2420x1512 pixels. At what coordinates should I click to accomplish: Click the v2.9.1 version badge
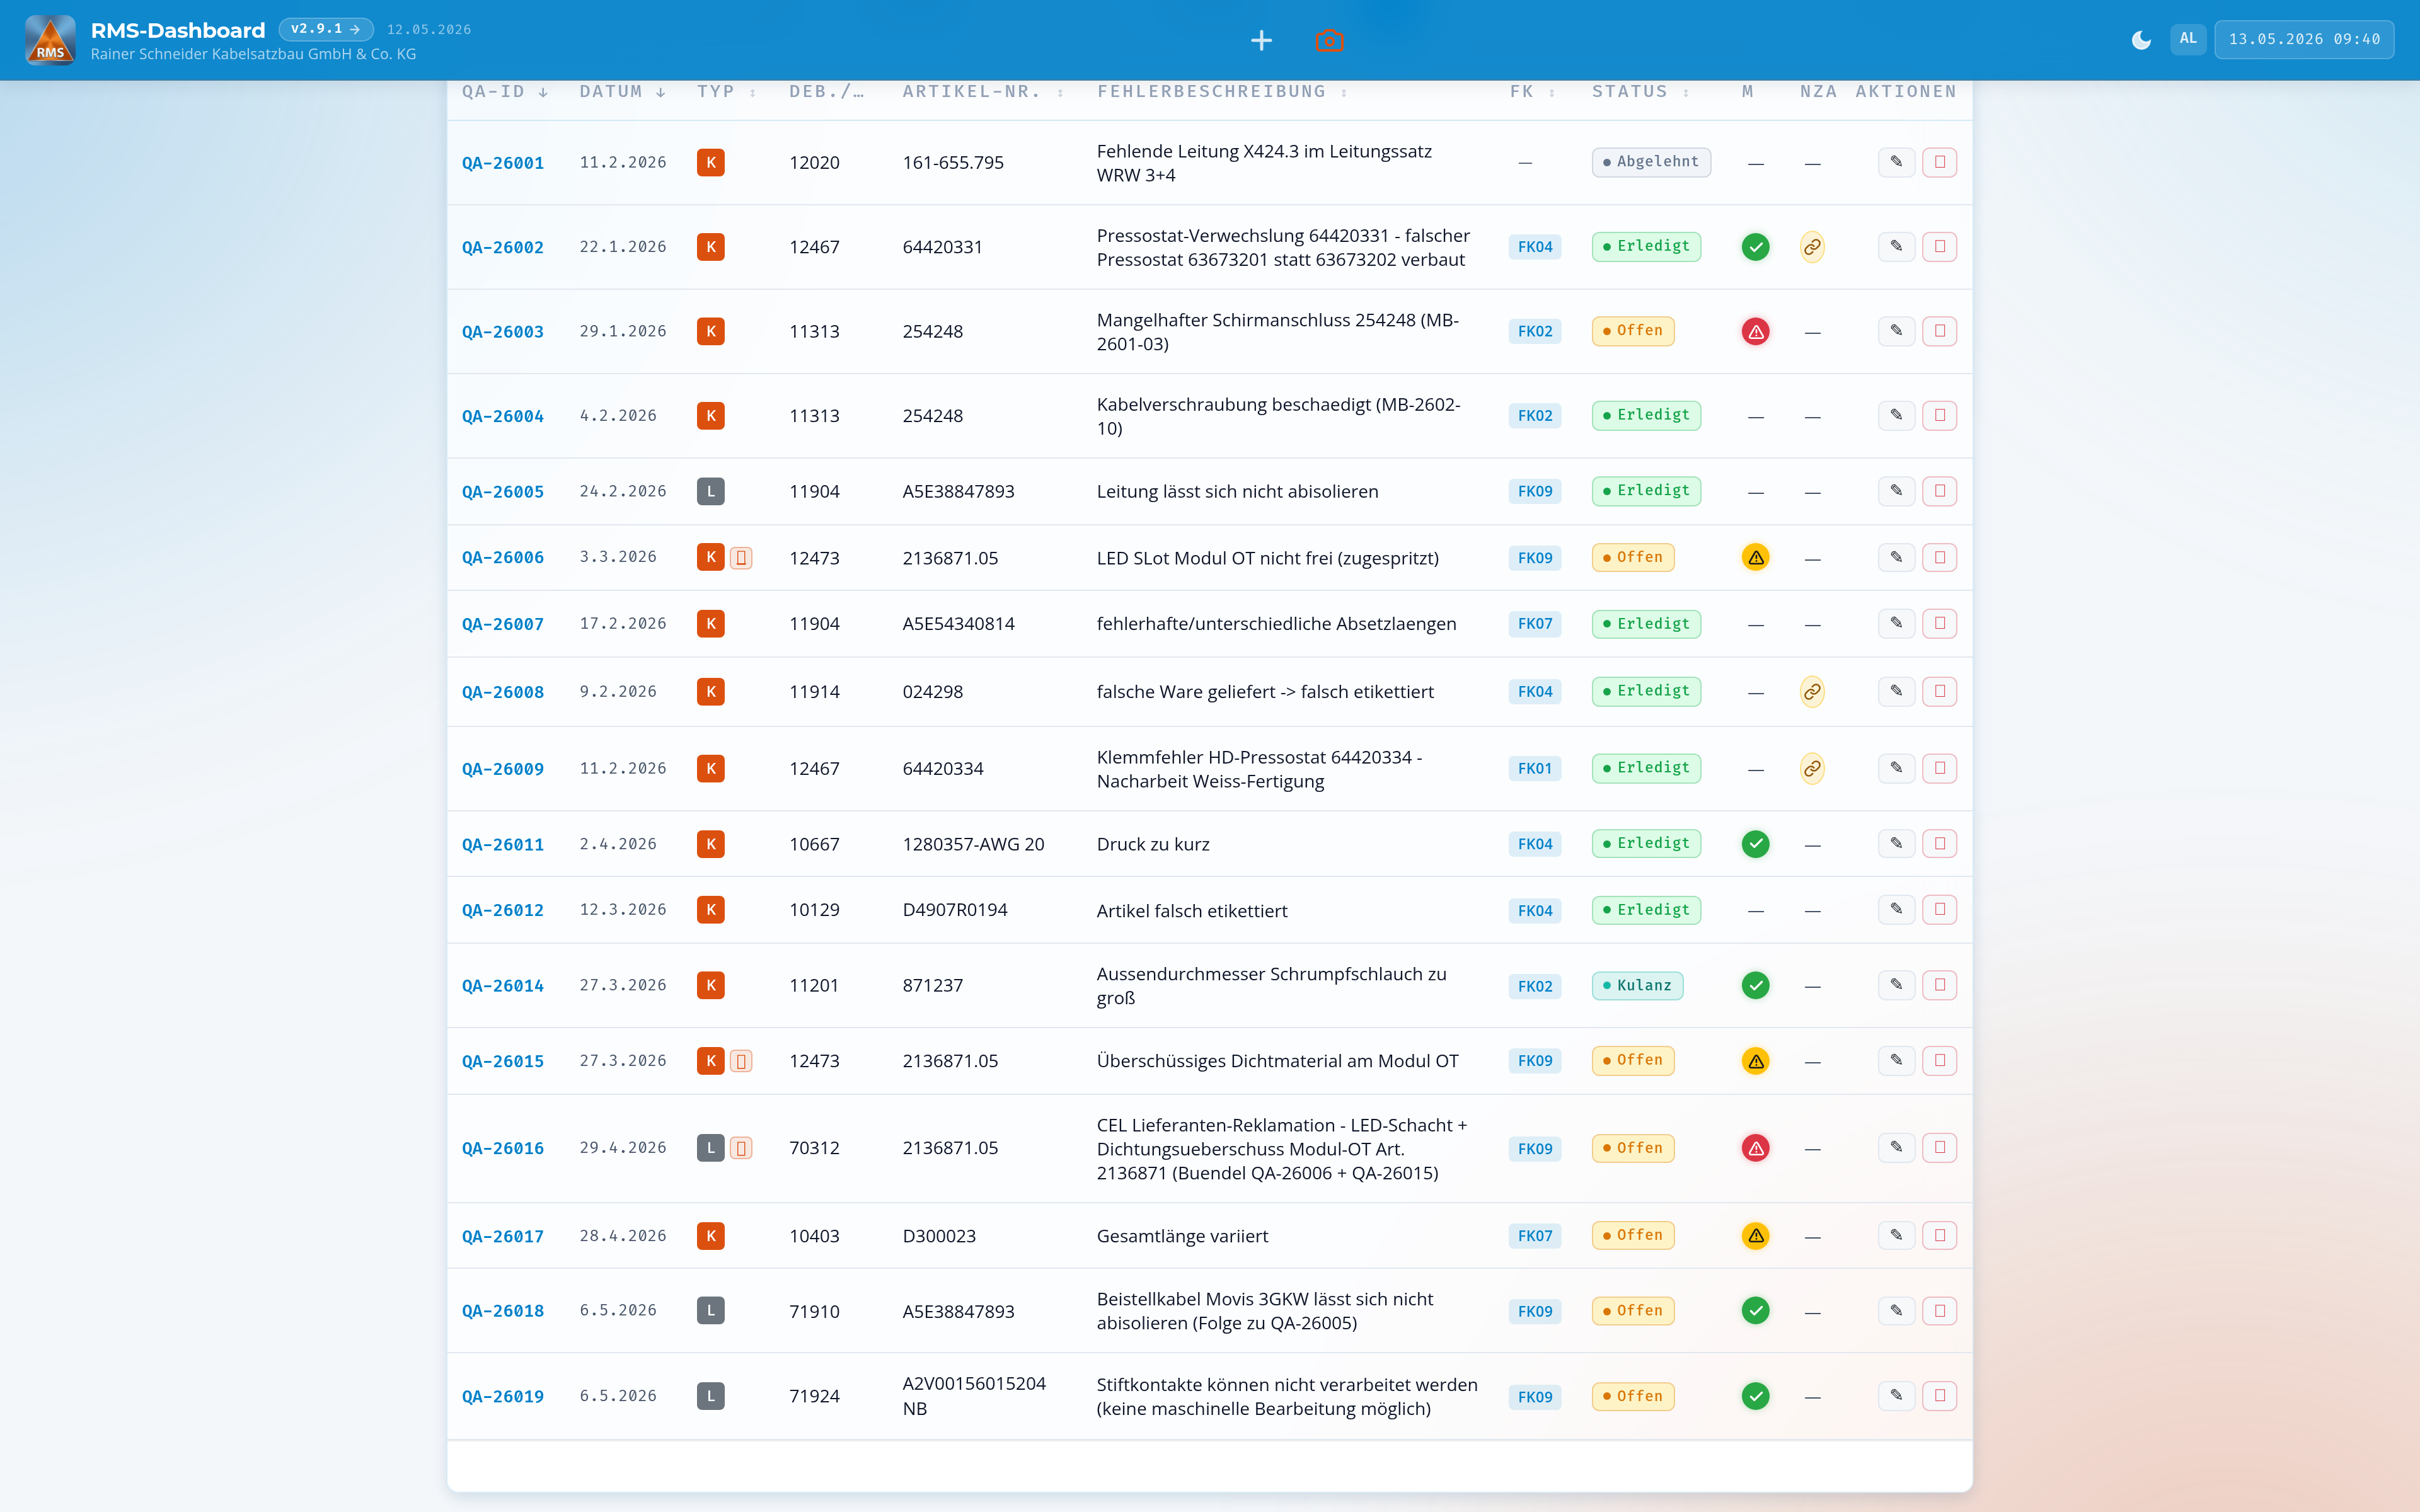pyautogui.click(x=326, y=29)
